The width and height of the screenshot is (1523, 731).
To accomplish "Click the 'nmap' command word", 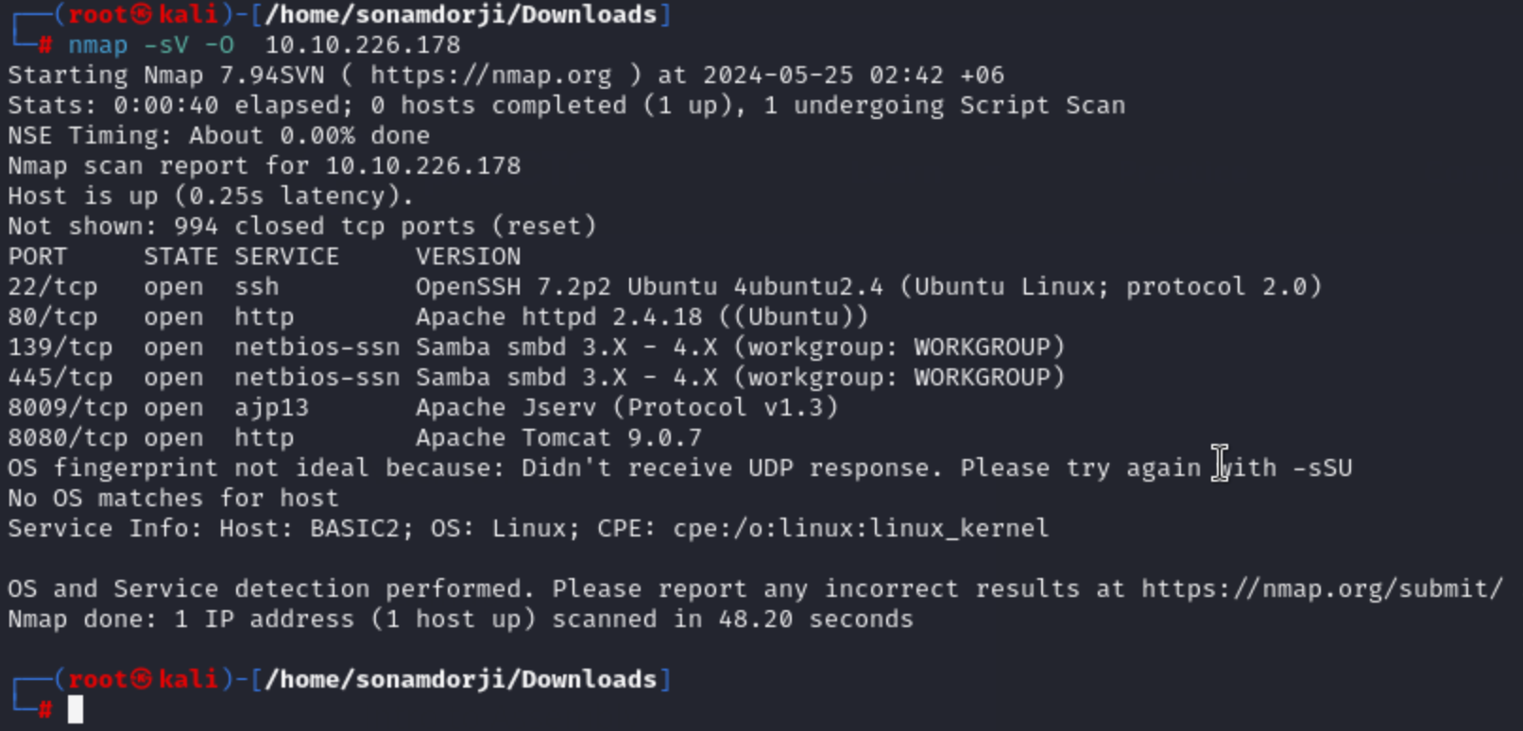I will click(97, 44).
